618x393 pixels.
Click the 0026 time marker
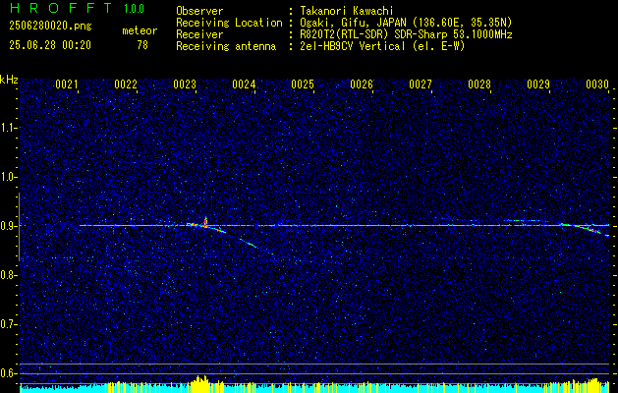tap(362, 84)
